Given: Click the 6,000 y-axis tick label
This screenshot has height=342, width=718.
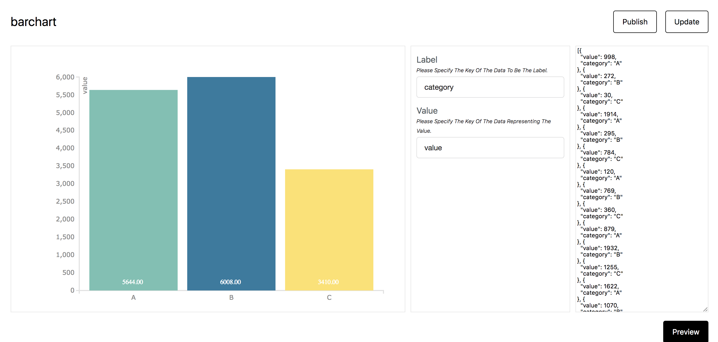Looking at the screenshot, I should pyautogui.click(x=65, y=77).
